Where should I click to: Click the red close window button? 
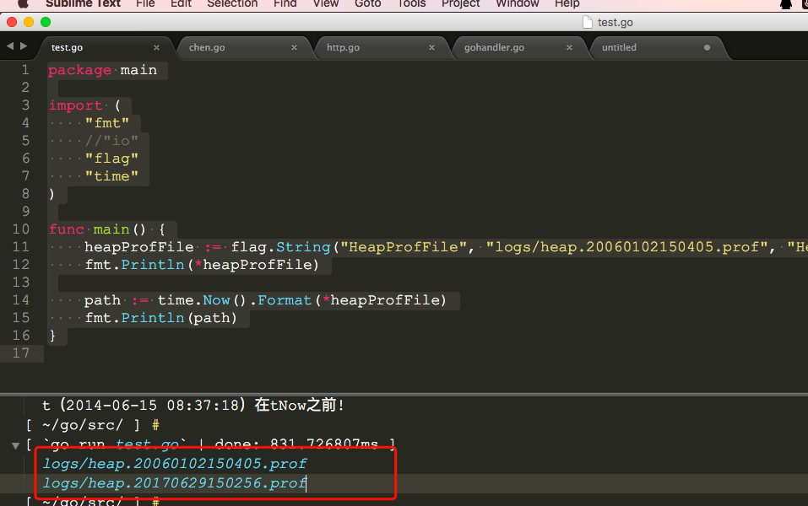tap(12, 22)
